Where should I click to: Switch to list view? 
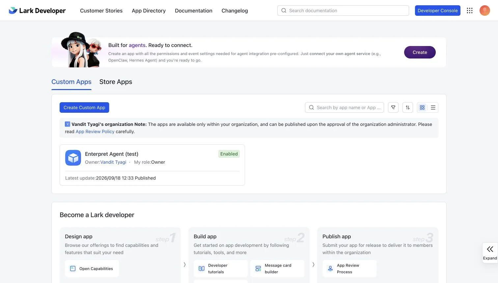[x=433, y=107]
